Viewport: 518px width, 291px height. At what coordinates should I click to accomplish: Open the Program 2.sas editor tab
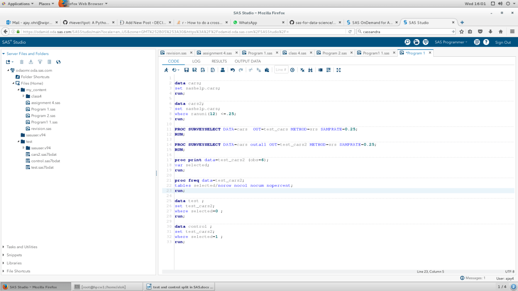(x=334, y=53)
